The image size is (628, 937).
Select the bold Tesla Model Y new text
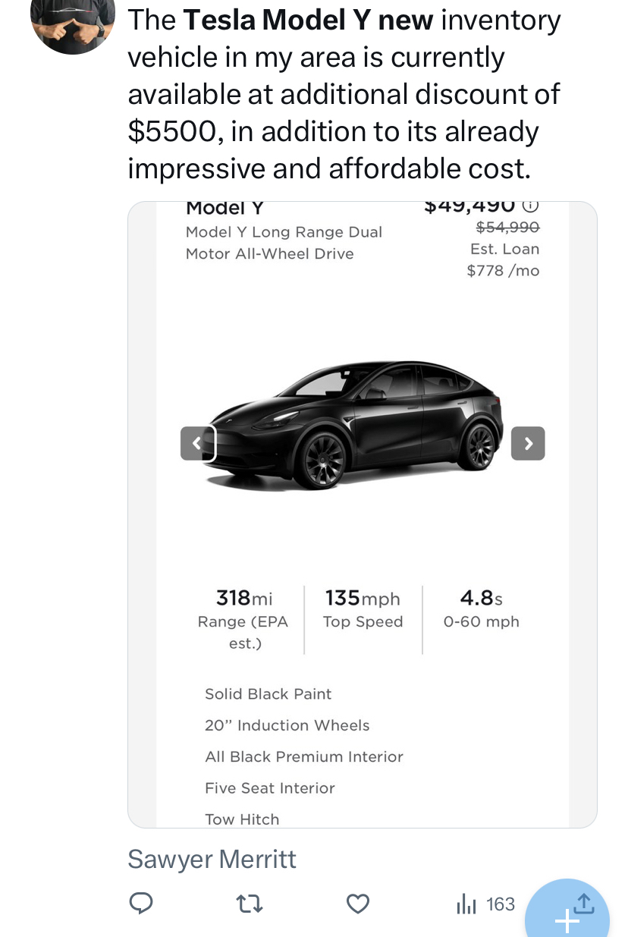[309, 20]
